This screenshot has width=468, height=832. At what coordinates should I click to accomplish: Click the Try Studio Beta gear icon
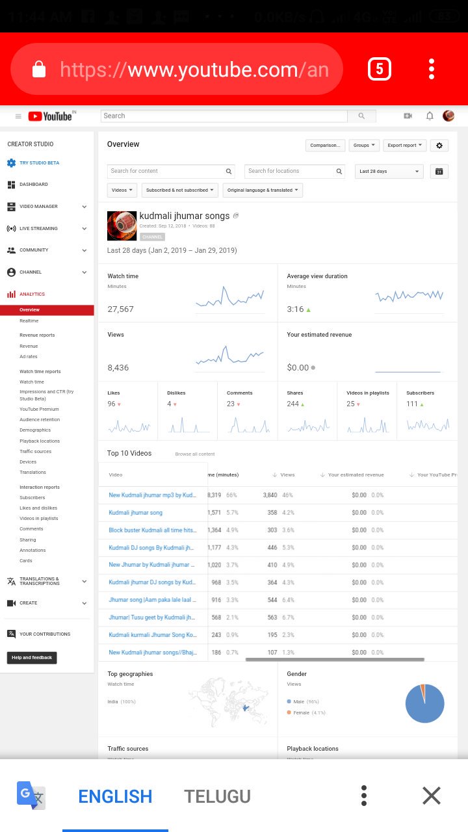(x=11, y=163)
